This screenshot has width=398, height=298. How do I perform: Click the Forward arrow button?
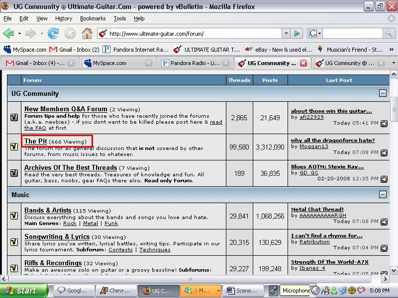pos(30,33)
